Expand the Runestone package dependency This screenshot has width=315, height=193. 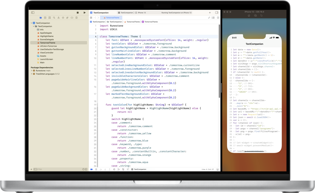32,71
